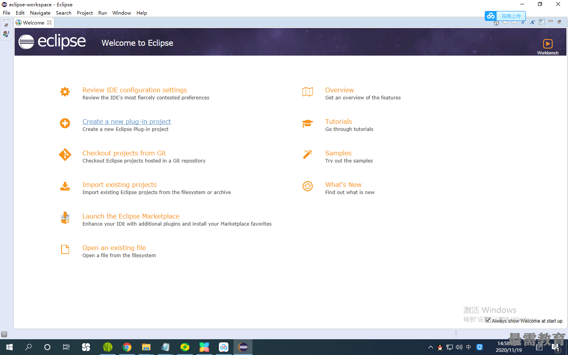Open Import existing projects link
The height and width of the screenshot is (355, 568).
[120, 185]
